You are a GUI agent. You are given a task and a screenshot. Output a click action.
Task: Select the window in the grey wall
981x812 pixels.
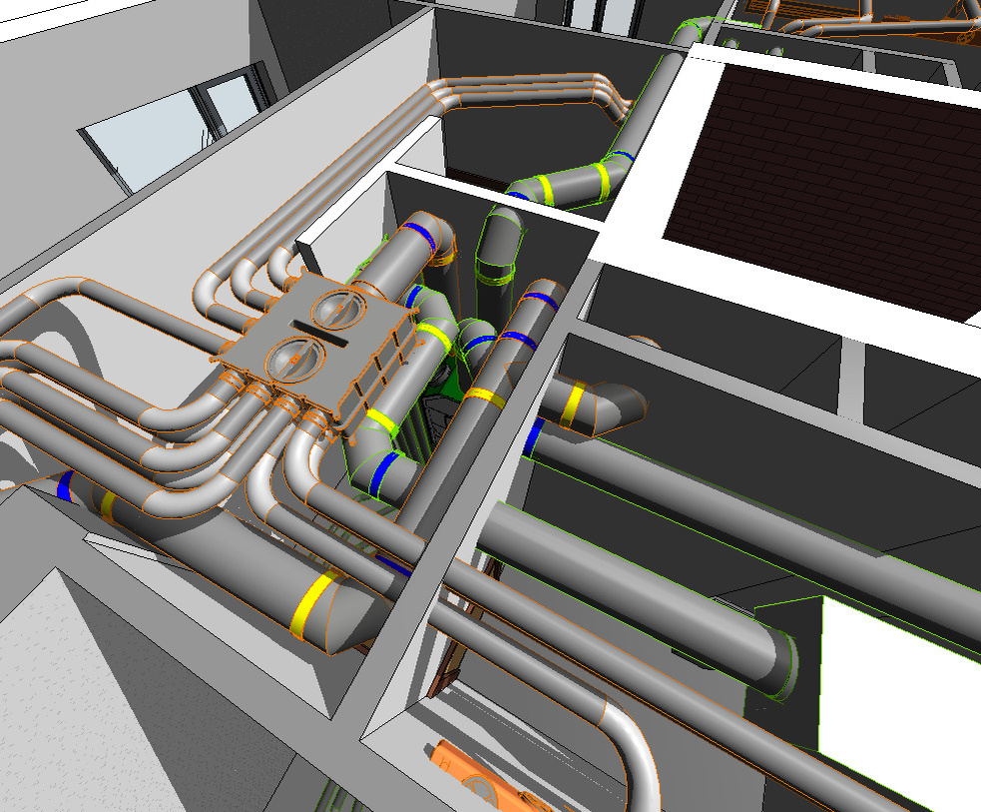pyautogui.click(x=179, y=128)
